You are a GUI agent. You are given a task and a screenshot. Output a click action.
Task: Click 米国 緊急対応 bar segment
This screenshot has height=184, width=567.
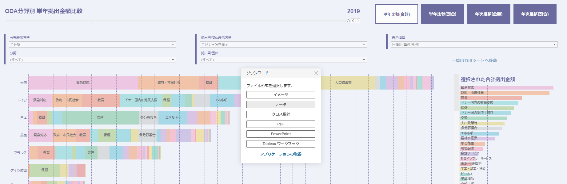coord(83,83)
